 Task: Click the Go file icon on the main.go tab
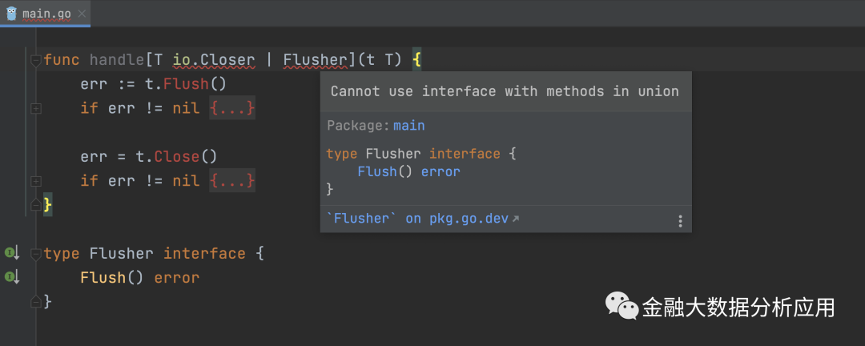(x=13, y=13)
